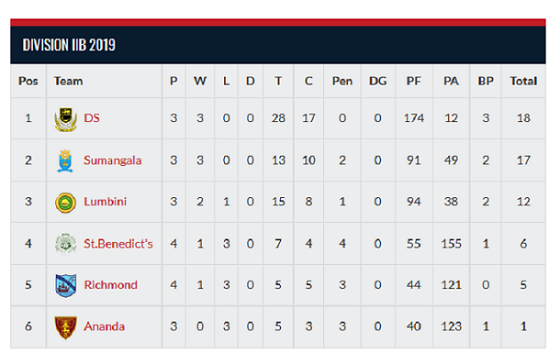This screenshot has height=364, width=560.
Task: Click the St.Benedict's team crest
Action: point(64,244)
